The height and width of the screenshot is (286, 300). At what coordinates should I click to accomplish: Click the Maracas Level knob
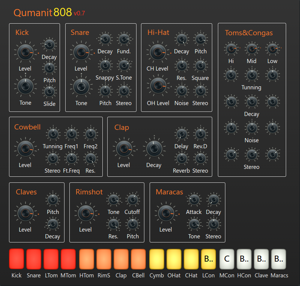pyautogui.click(x=166, y=213)
